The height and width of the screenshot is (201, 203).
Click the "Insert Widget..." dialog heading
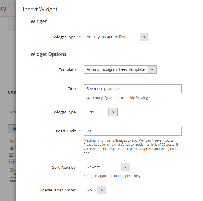[x=42, y=10]
